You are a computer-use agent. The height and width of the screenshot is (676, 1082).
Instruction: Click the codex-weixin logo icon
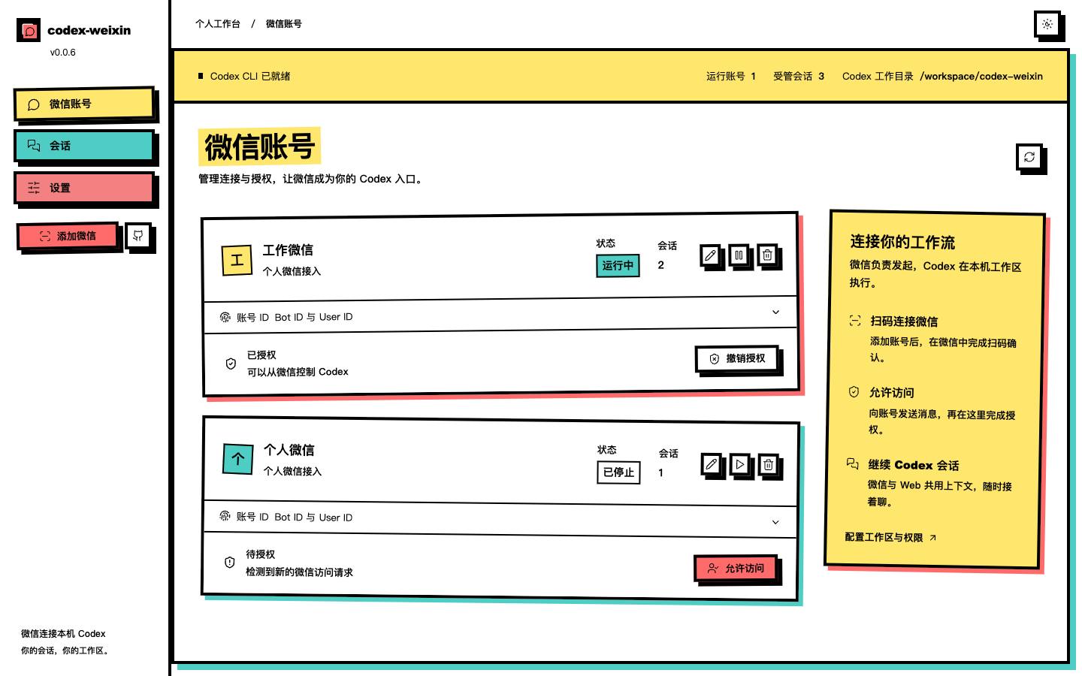(29, 31)
